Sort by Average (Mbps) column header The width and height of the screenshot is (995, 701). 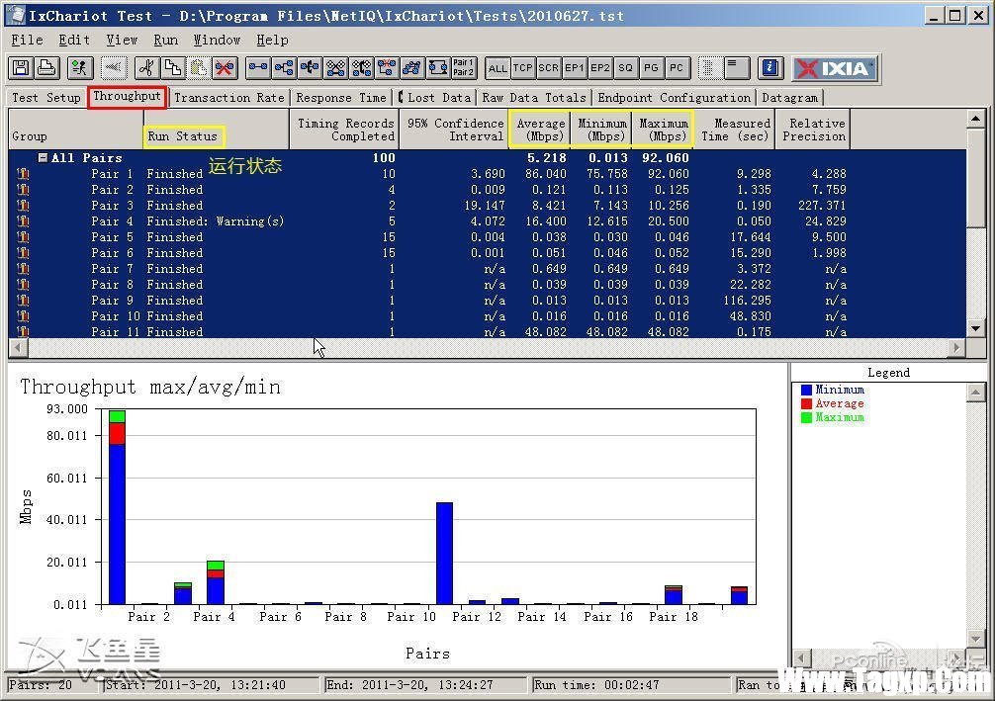coord(540,130)
